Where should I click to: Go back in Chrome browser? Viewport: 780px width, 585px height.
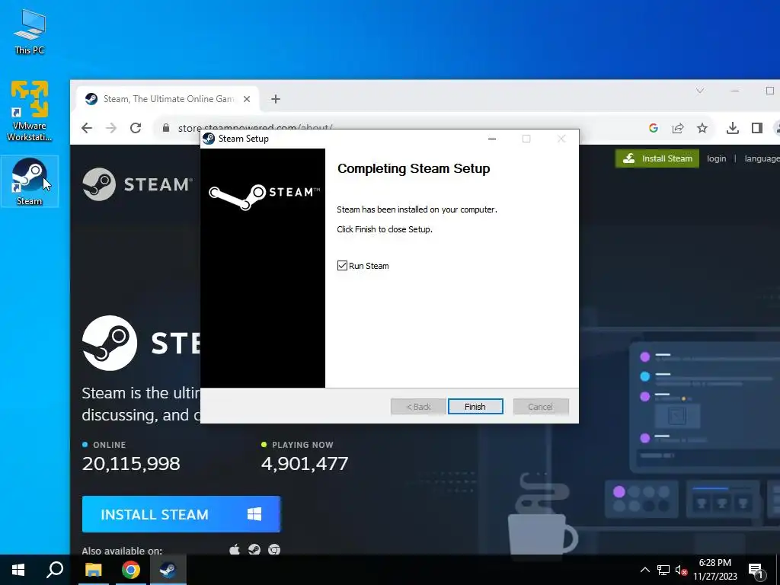87,128
